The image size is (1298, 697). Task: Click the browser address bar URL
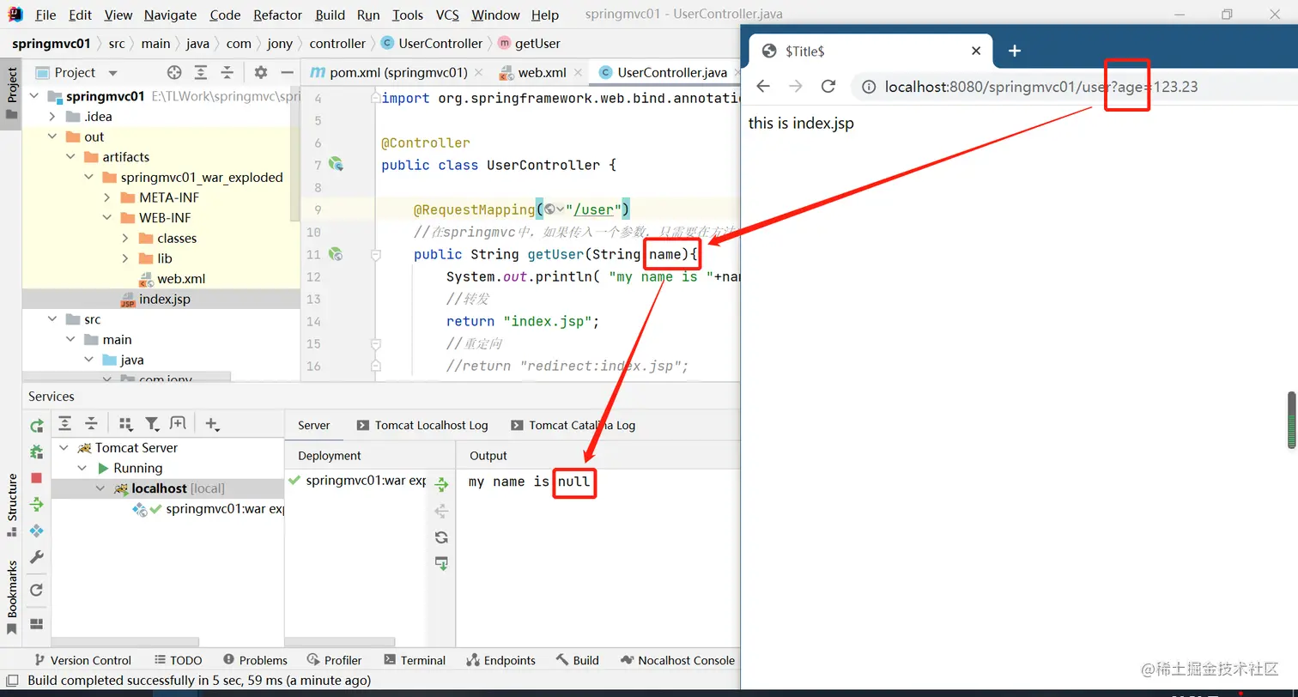(x=1041, y=87)
